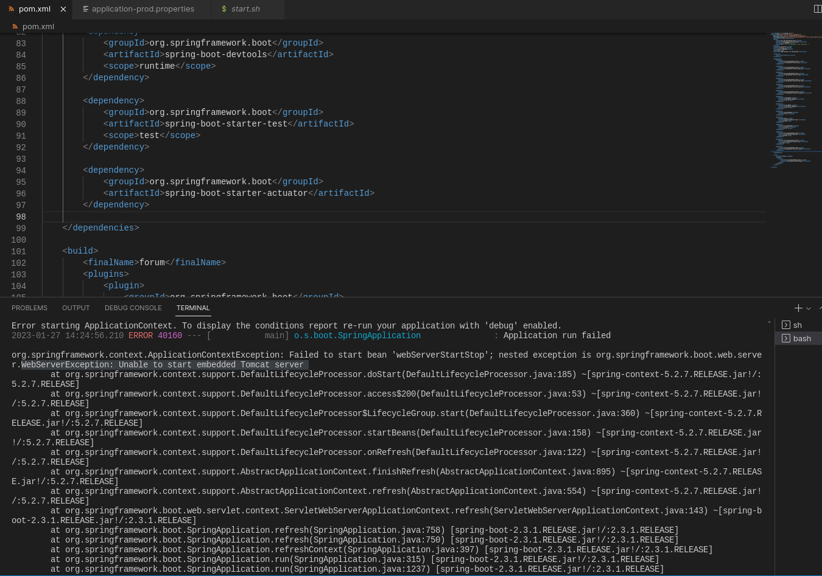
Task: Select the sh terminal session
Action: (x=798, y=325)
